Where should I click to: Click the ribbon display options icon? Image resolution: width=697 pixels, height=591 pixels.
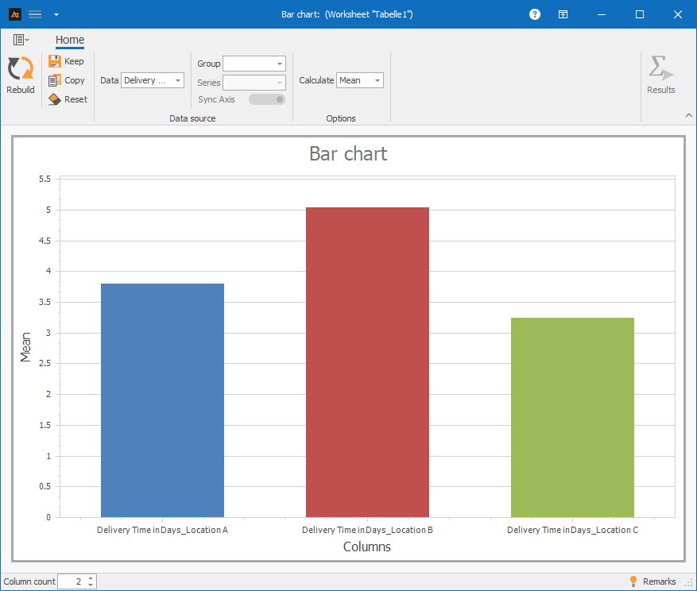[x=563, y=14]
